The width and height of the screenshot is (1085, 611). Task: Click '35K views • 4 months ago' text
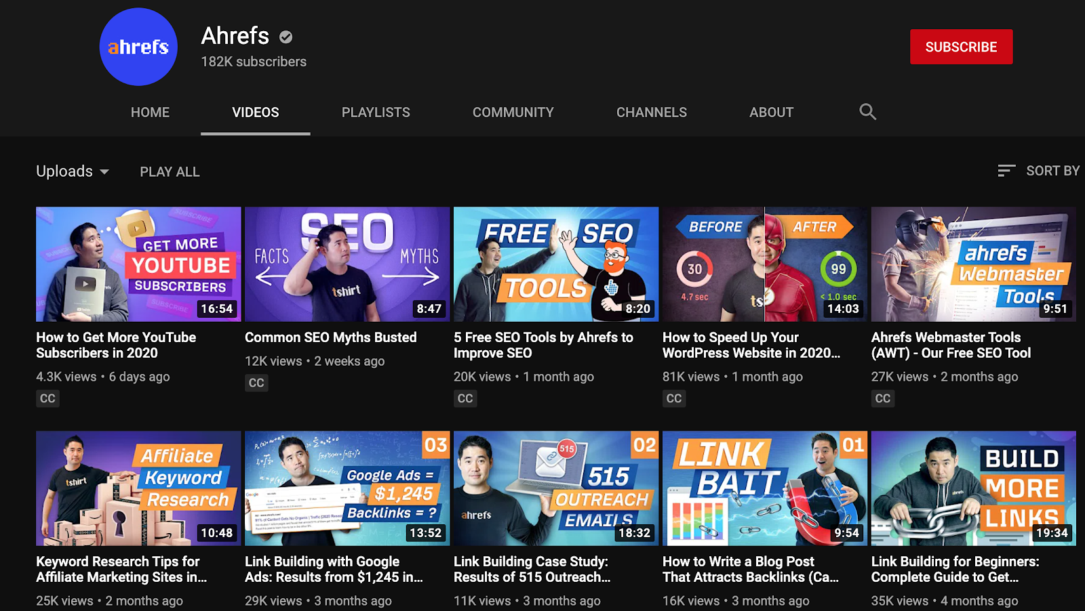945,601
